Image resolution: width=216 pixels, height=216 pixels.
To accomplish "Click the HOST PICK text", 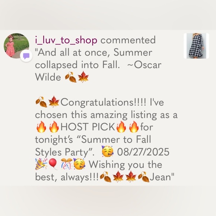I will 88,127.
